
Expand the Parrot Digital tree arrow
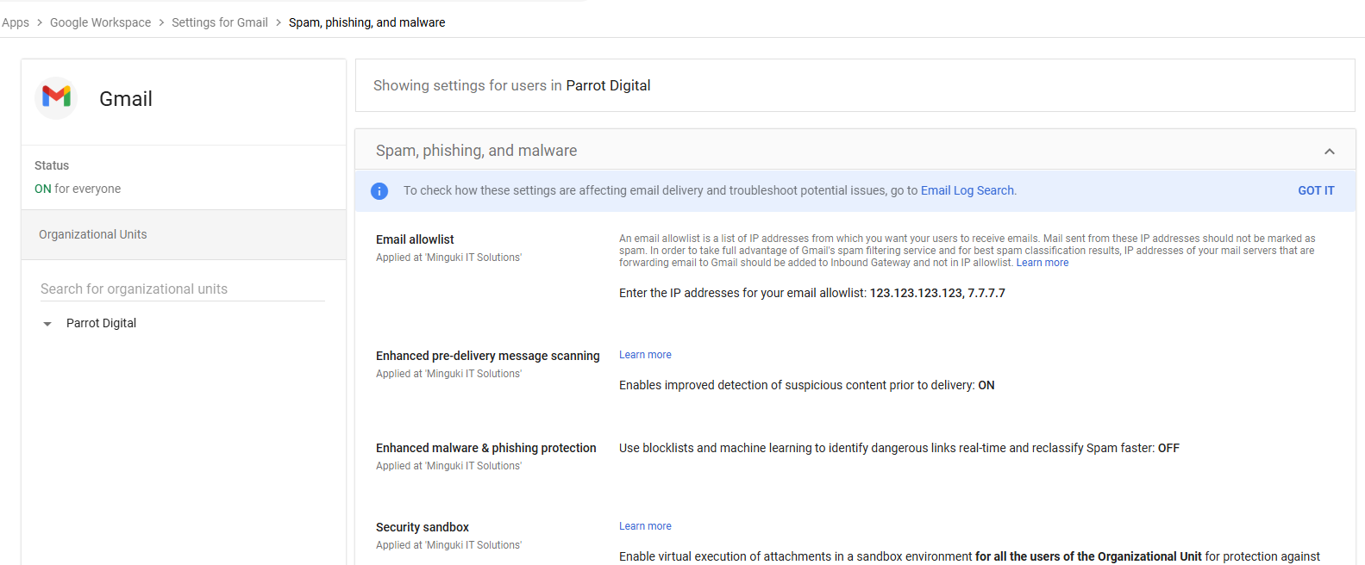[47, 324]
